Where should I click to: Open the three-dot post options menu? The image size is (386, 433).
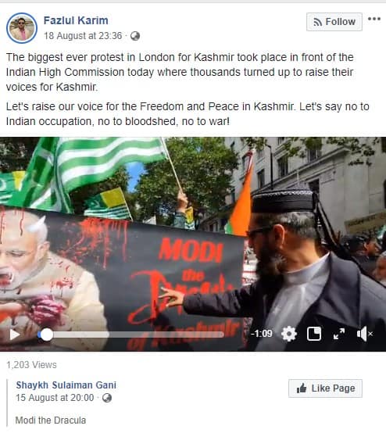click(x=374, y=19)
